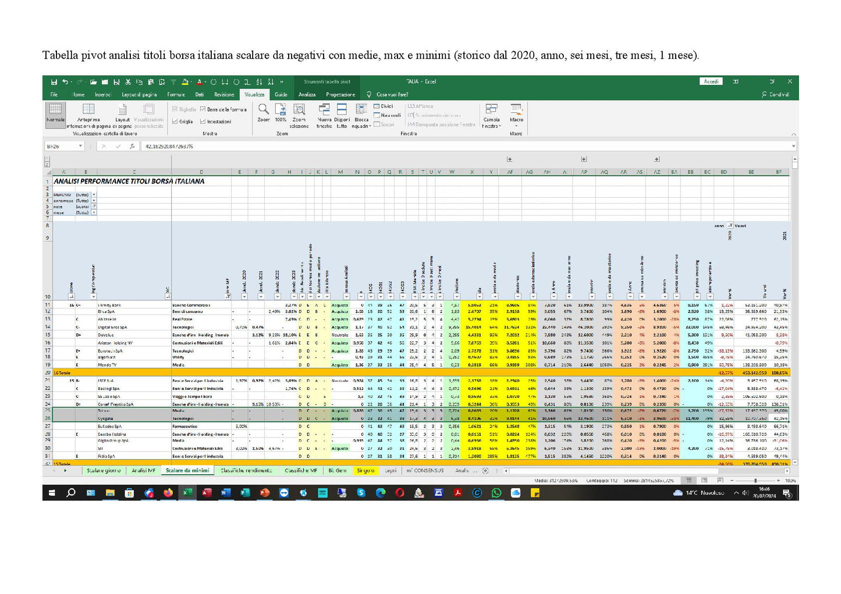Image resolution: width=841 pixels, height=594 pixels.
Task: Click the Inserisci ribbon tab
Action: (x=102, y=94)
